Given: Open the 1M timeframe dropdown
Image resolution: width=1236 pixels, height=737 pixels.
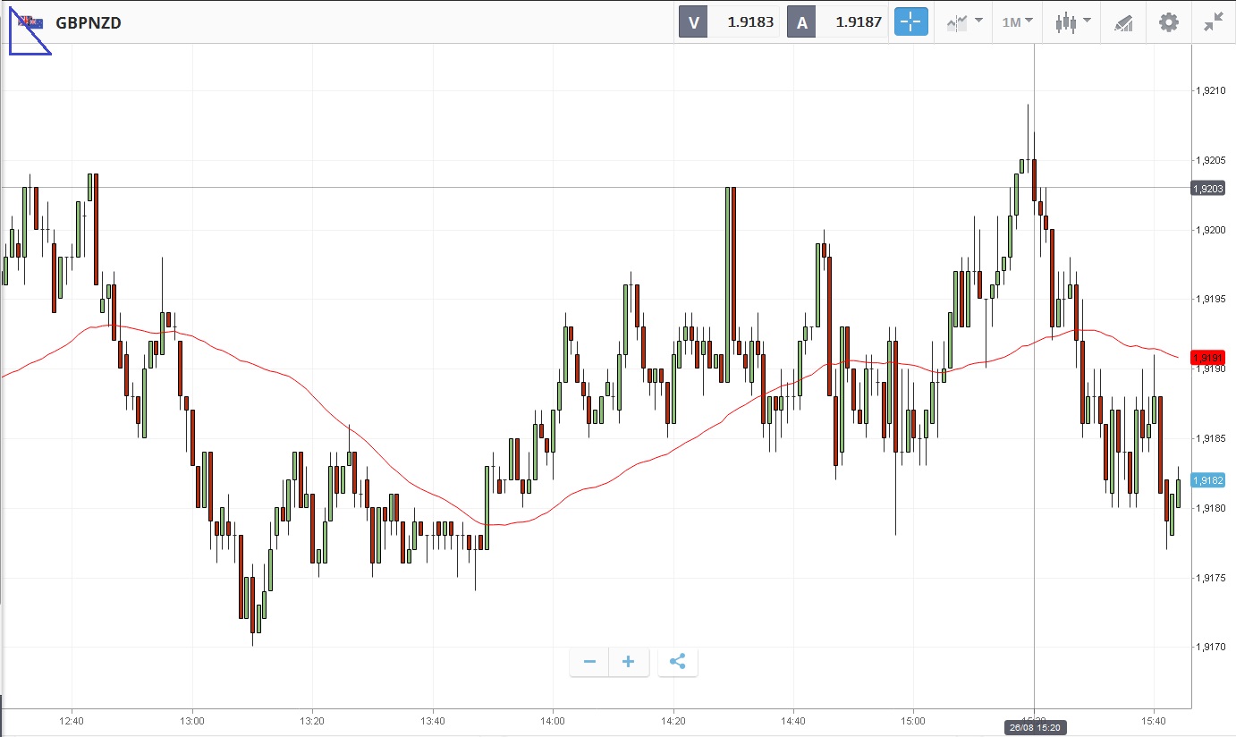Looking at the screenshot, I should [1018, 22].
